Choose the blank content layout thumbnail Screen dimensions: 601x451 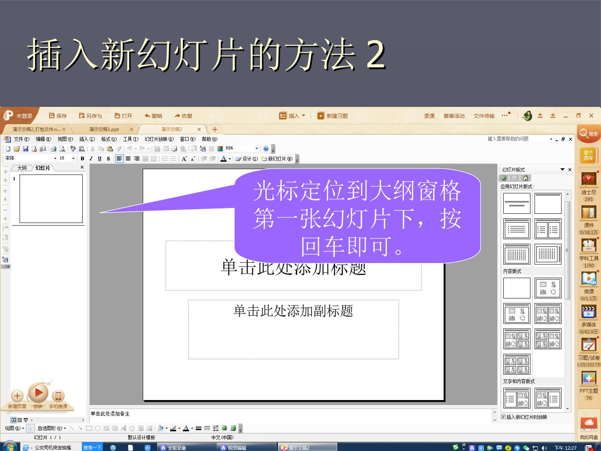[517, 288]
